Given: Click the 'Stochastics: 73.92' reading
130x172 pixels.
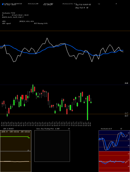Looking at the screenshot, I should [9, 13].
